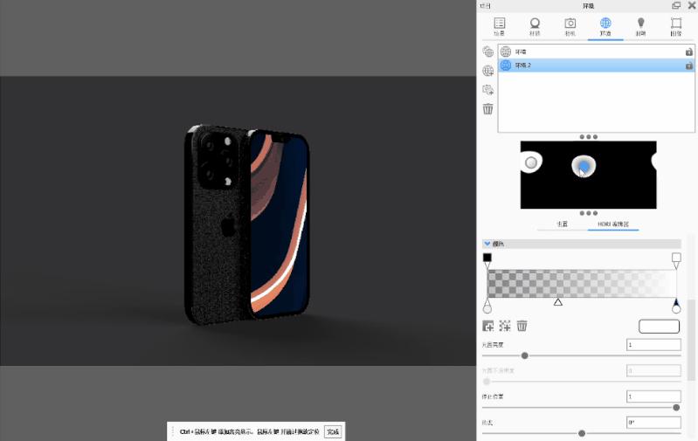698x441 pixels.
Task: Open the Camera tab icon
Action: (x=570, y=25)
